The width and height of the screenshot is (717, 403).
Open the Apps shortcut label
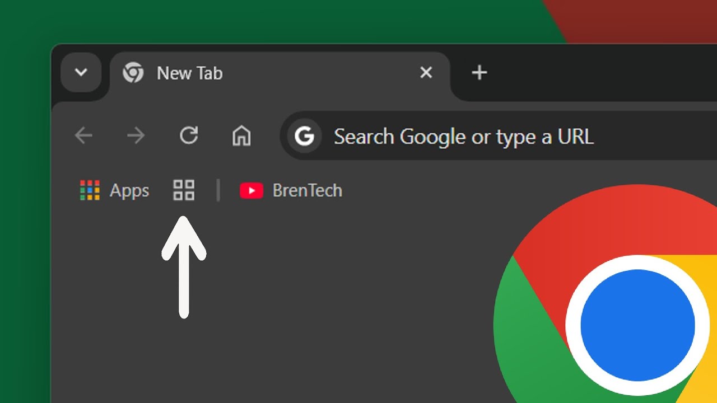click(129, 191)
